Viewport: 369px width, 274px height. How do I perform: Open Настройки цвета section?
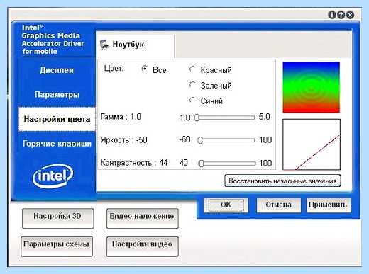click(57, 119)
